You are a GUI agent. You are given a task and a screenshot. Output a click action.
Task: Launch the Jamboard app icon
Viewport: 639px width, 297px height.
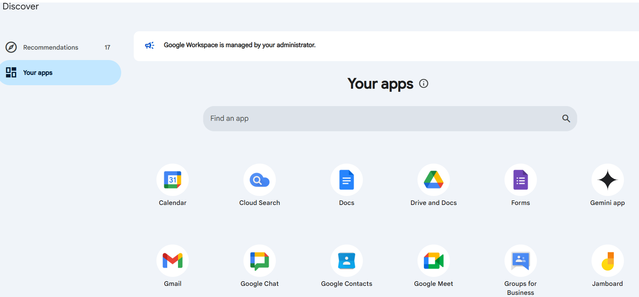pyautogui.click(x=608, y=261)
